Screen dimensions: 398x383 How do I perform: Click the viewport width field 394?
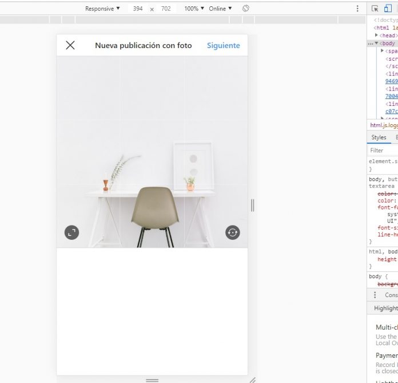138,9
